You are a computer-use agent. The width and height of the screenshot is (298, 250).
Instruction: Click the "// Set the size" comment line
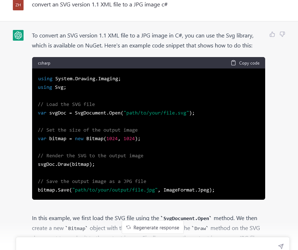click(88, 130)
